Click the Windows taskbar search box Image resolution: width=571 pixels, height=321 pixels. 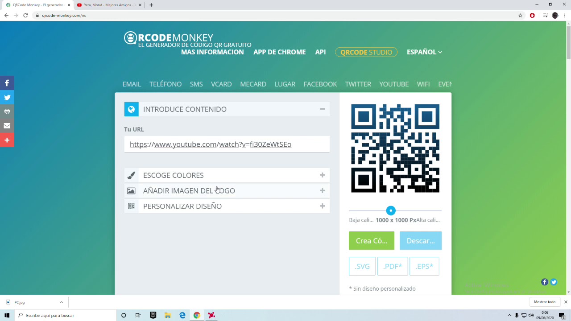[x=65, y=315]
